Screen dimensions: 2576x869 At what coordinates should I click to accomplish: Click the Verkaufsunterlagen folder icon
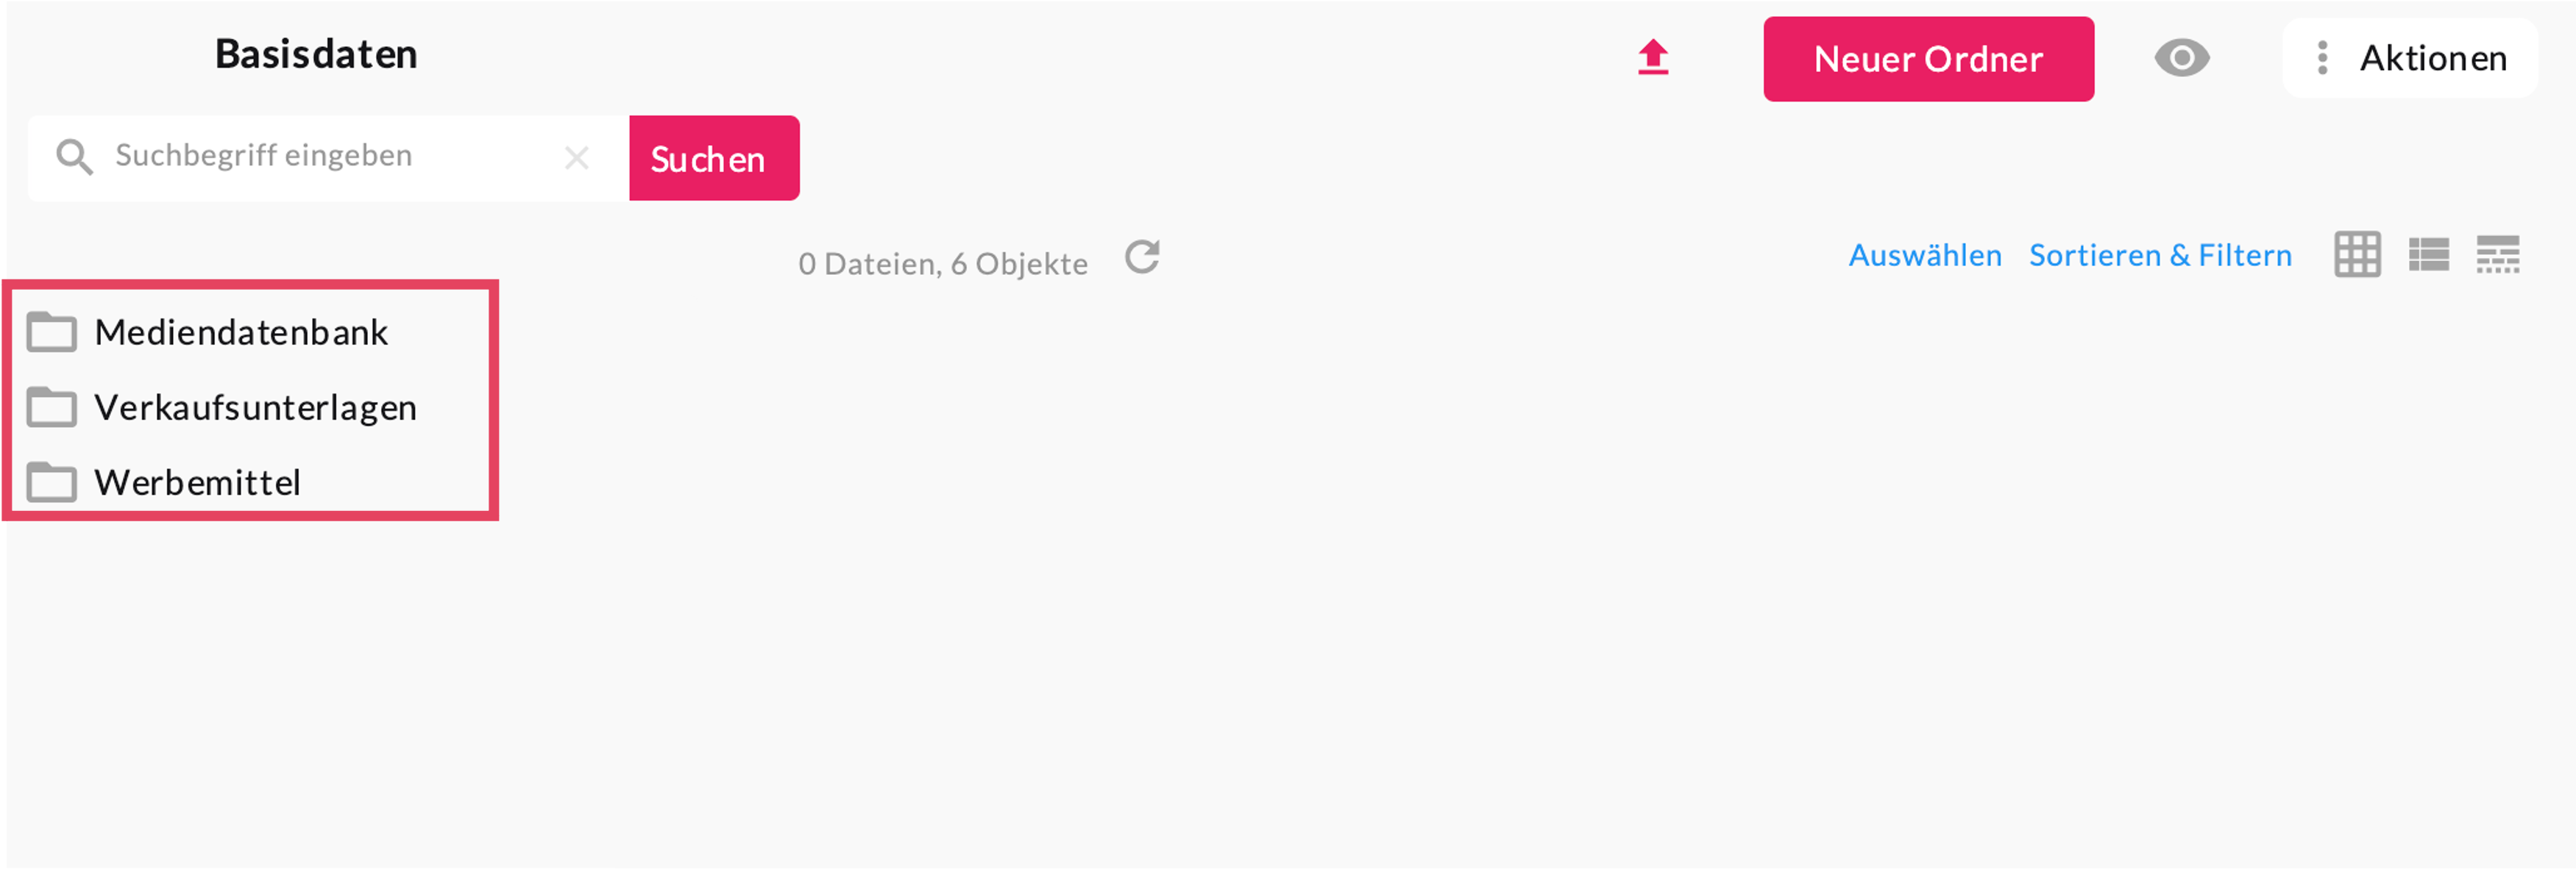click(52, 407)
